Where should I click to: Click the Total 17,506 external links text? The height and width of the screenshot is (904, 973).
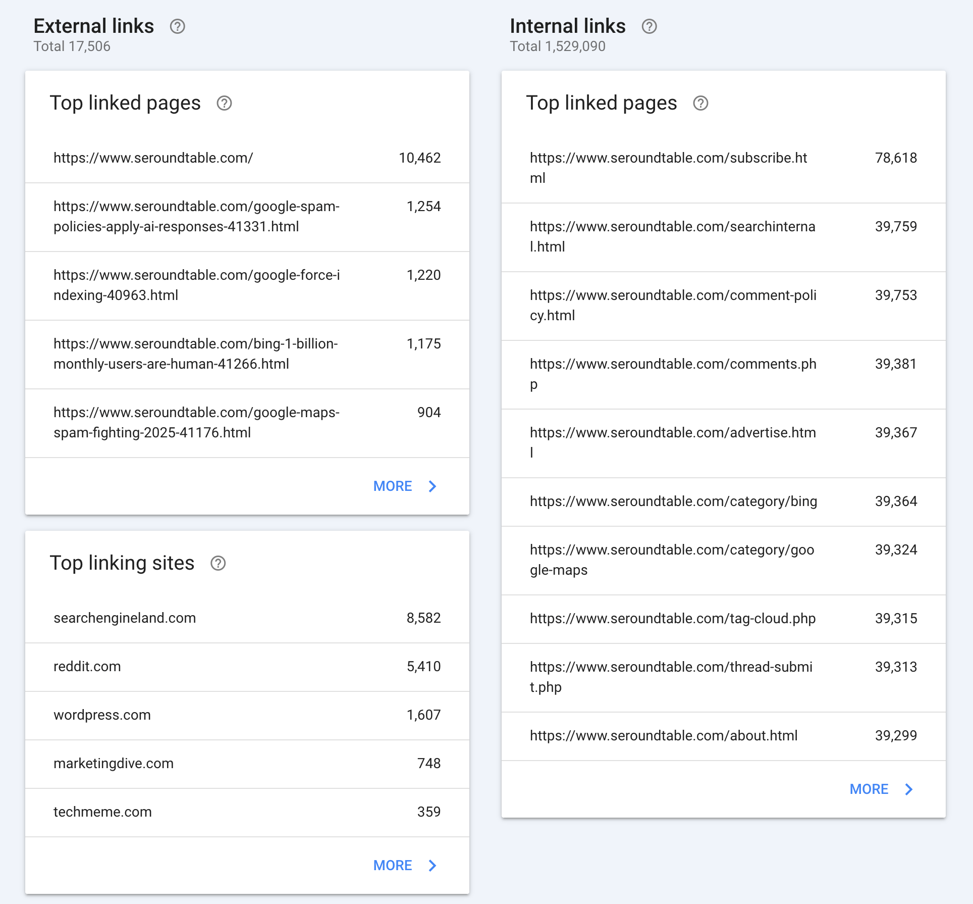[x=72, y=46]
